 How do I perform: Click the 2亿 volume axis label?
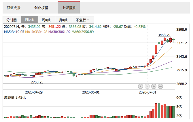coord(179,116)
